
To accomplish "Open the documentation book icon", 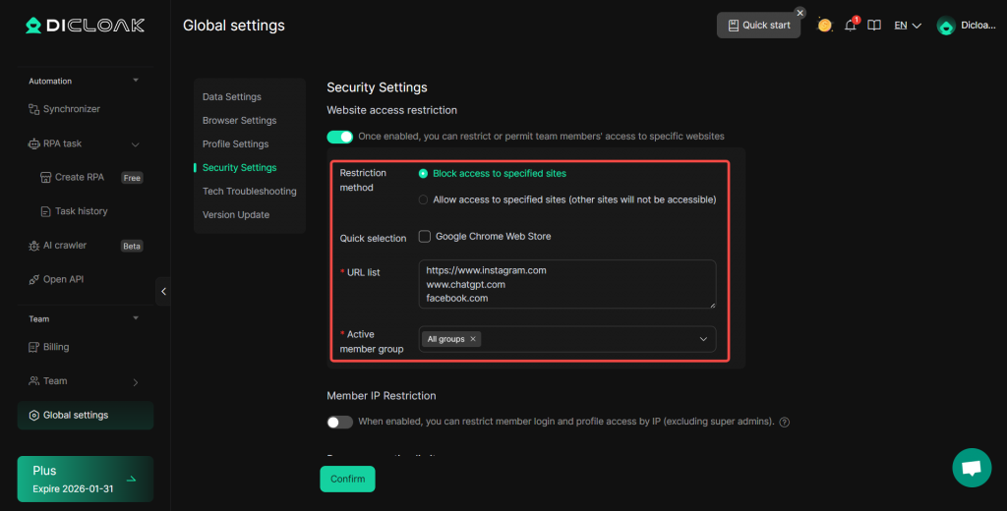I will point(873,26).
